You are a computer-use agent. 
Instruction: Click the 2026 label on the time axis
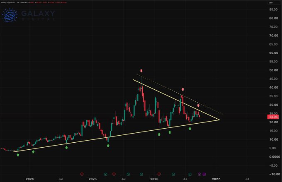click(154, 179)
